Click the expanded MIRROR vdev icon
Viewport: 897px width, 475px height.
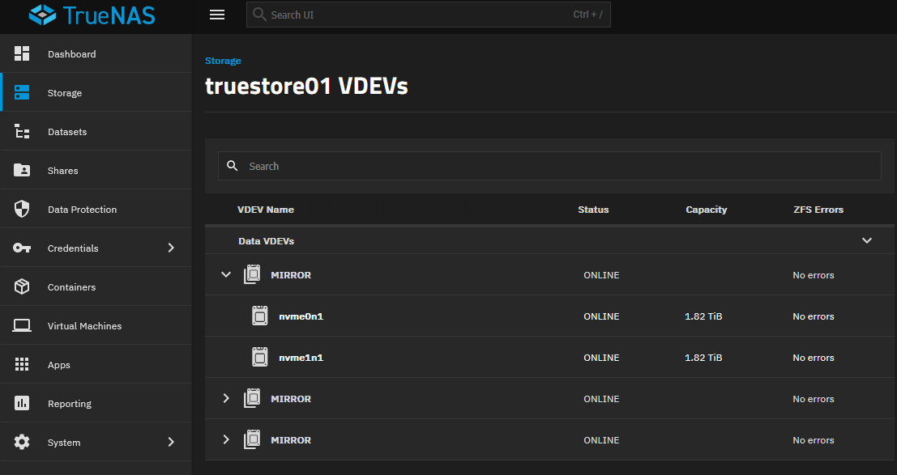pos(252,274)
